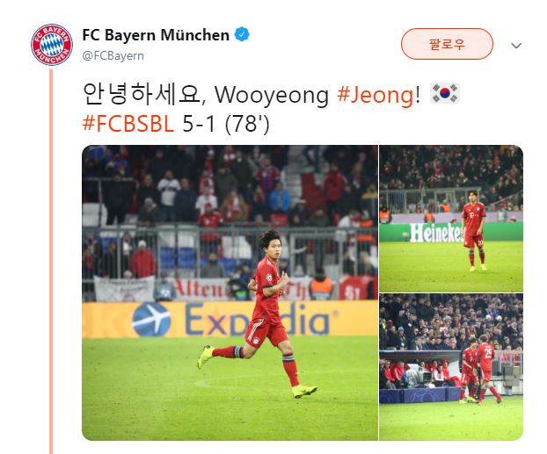Open the FC Bayern München crest avatar
The height and width of the screenshot is (454, 547).
[52, 45]
